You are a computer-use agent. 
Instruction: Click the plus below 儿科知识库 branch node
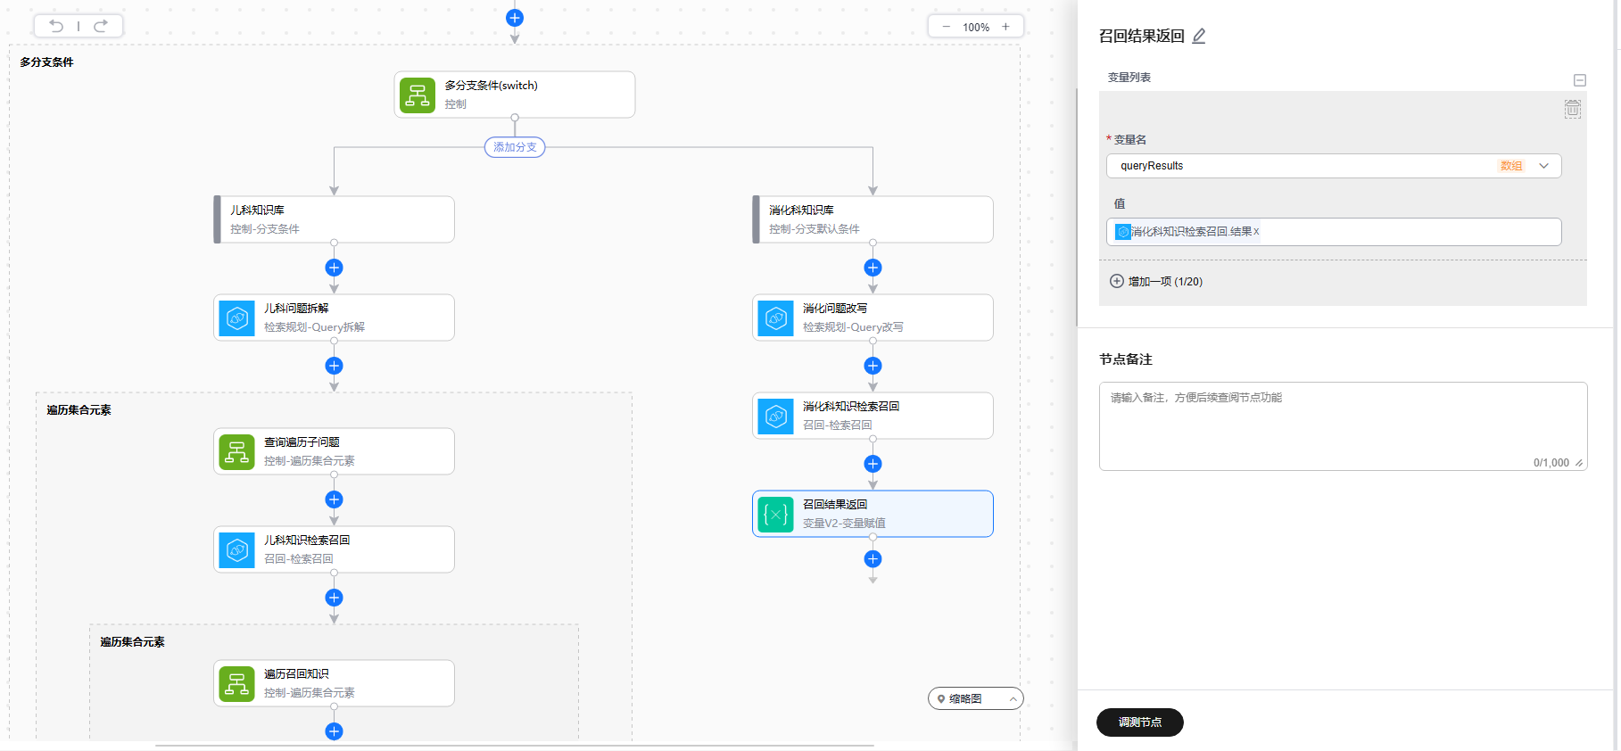(334, 268)
